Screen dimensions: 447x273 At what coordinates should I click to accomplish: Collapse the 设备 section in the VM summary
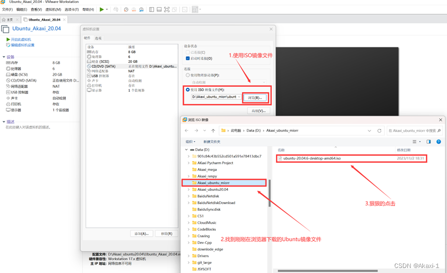(4, 57)
